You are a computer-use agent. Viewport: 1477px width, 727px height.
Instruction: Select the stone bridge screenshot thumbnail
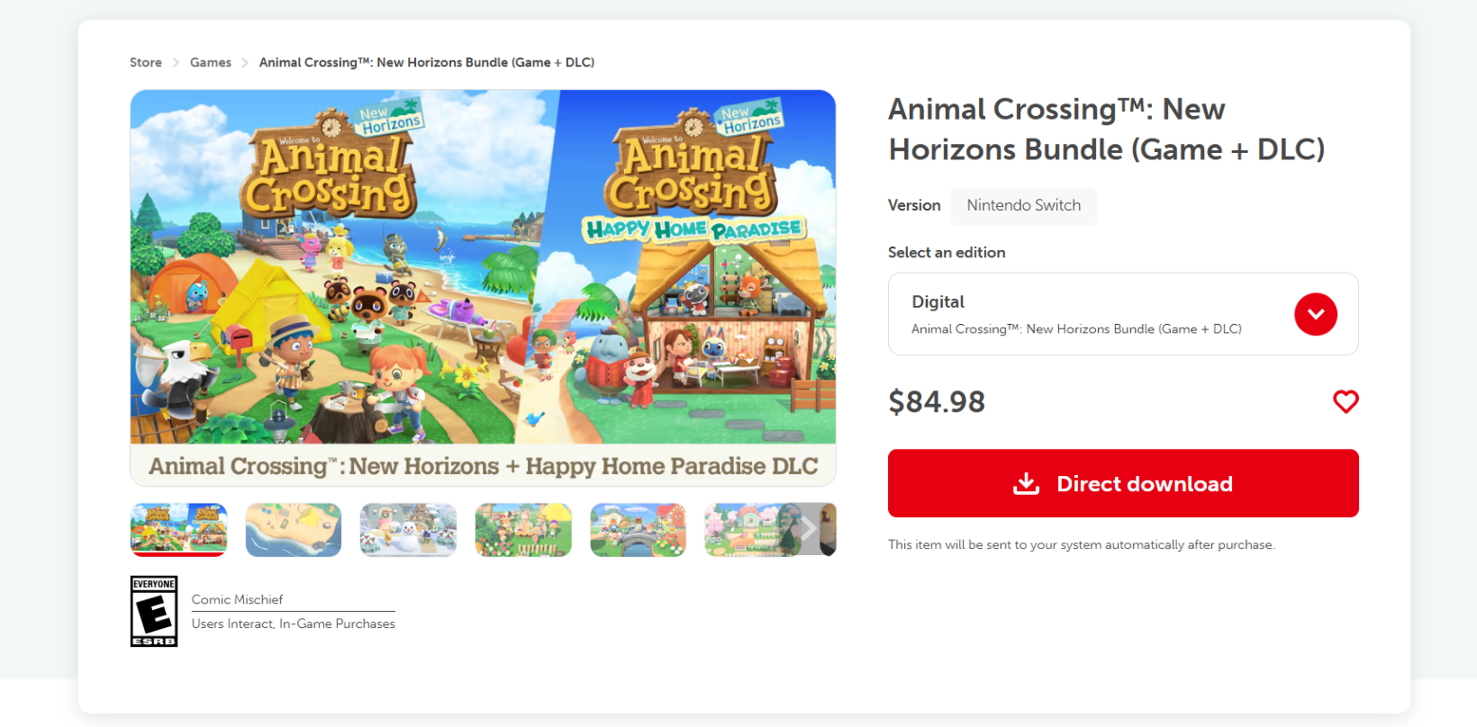click(x=638, y=529)
